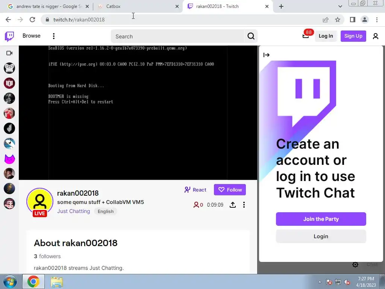385x289 pixels.
Task: Click the stream video player
Action: coord(138,113)
